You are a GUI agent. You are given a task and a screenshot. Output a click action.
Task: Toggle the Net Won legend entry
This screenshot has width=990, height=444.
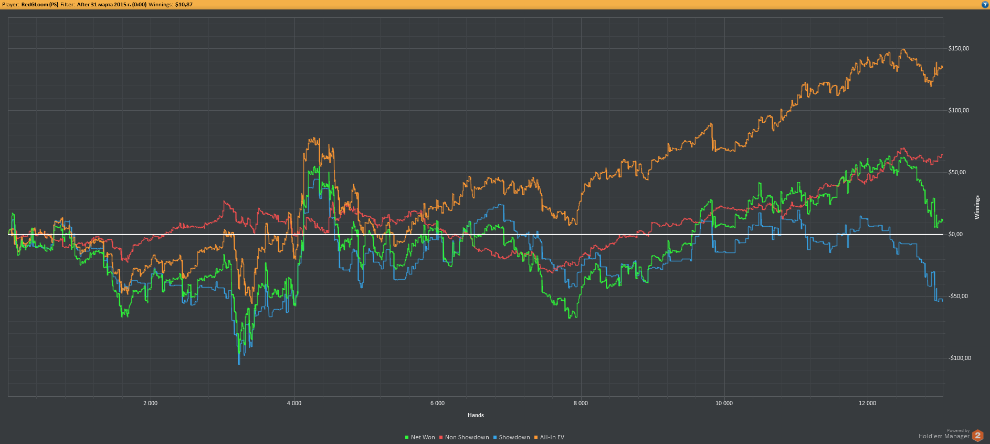[x=420, y=437]
